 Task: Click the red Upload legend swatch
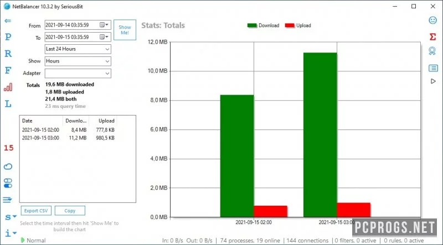click(x=290, y=25)
